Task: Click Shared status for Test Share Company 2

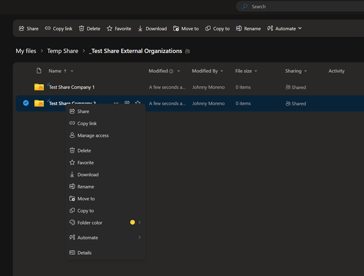Action: [296, 103]
